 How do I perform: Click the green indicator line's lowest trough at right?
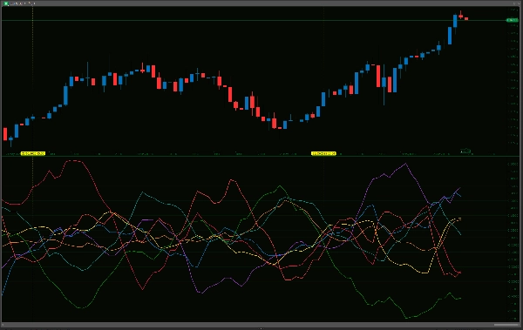pyautogui.click(x=407, y=318)
